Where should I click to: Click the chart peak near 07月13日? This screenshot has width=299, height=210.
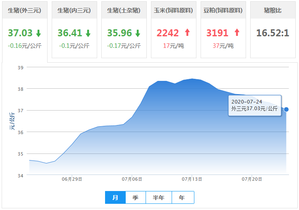click(192, 79)
